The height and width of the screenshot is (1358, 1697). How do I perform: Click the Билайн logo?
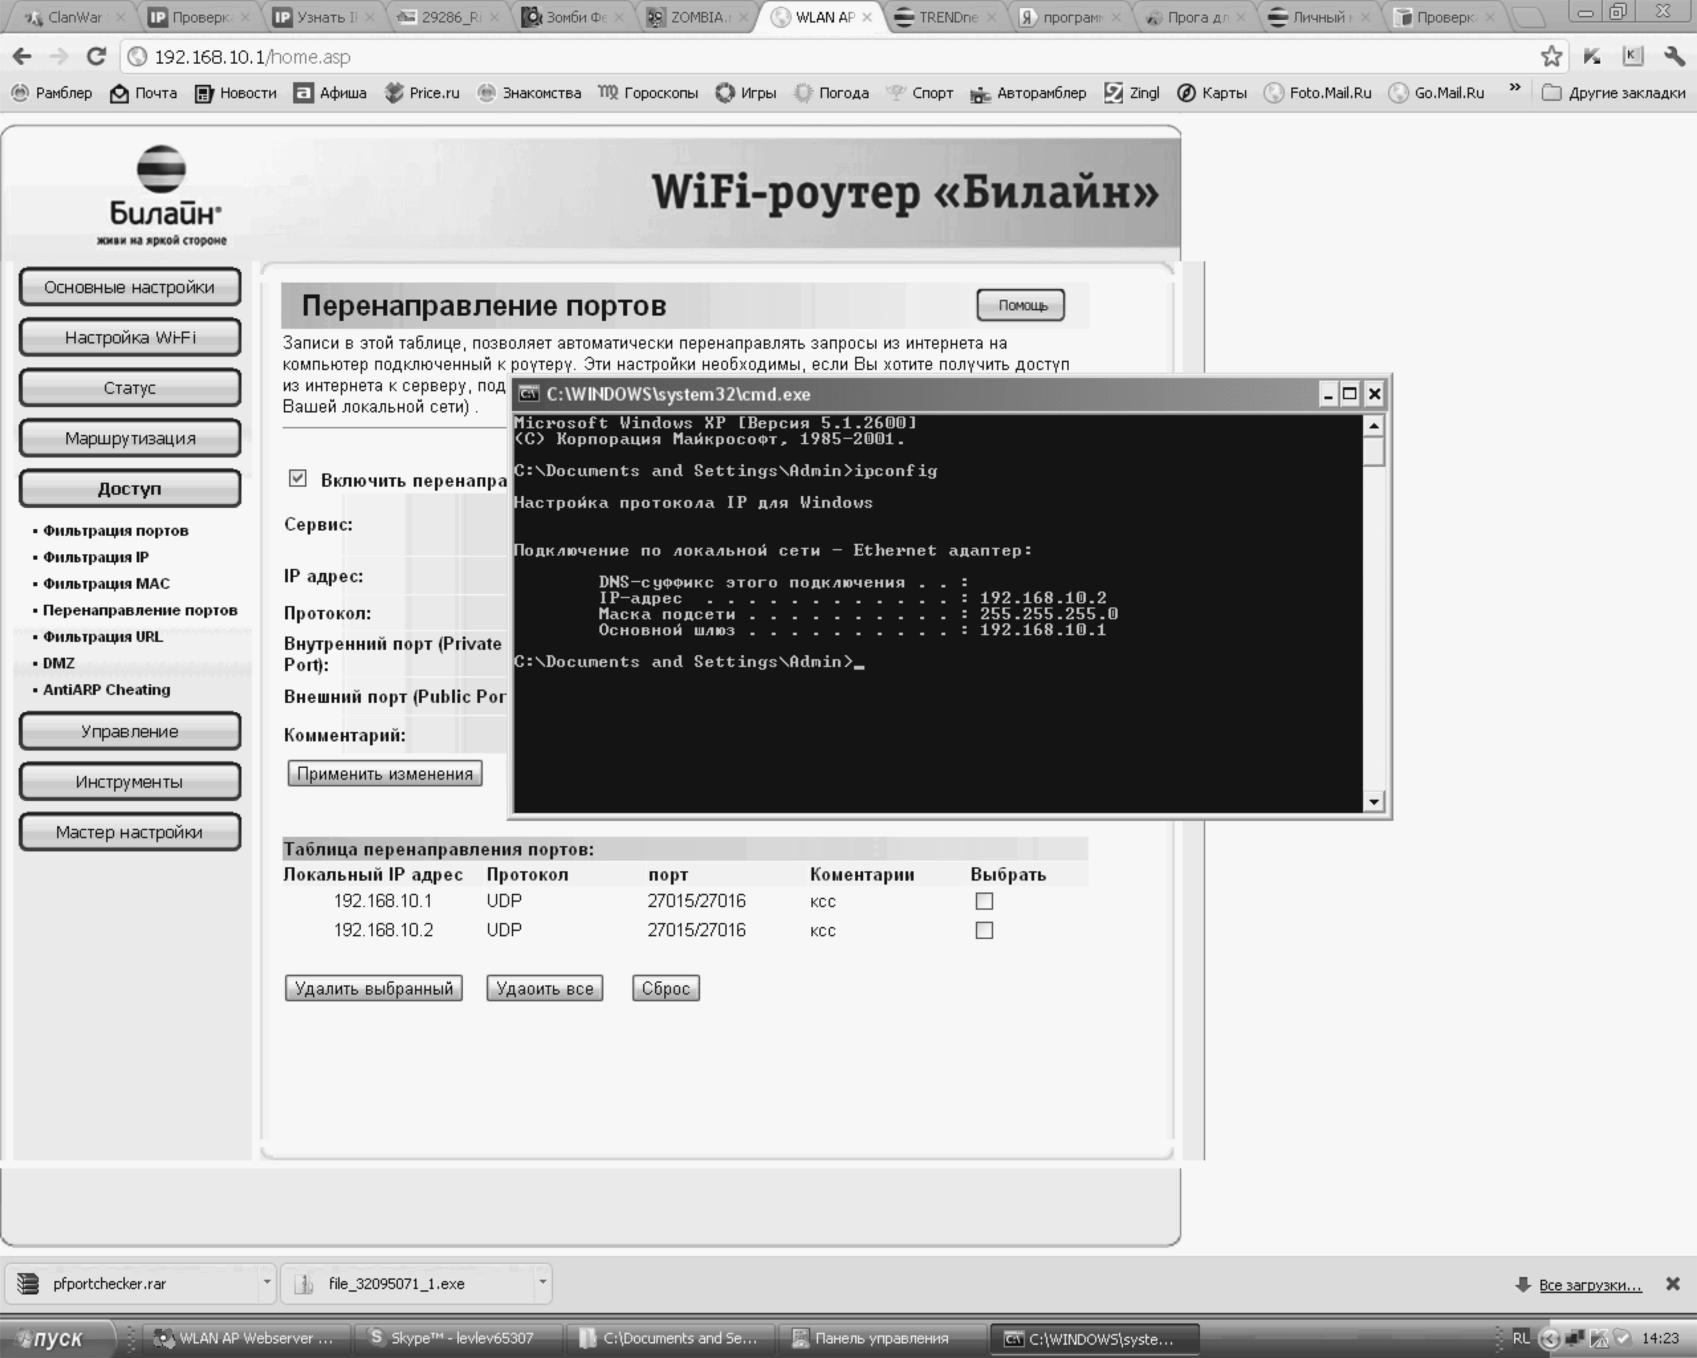(x=162, y=195)
